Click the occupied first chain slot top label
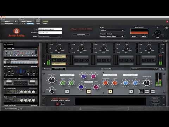Image resolution: width=169 pixels, height=127 pixels. 58,56
